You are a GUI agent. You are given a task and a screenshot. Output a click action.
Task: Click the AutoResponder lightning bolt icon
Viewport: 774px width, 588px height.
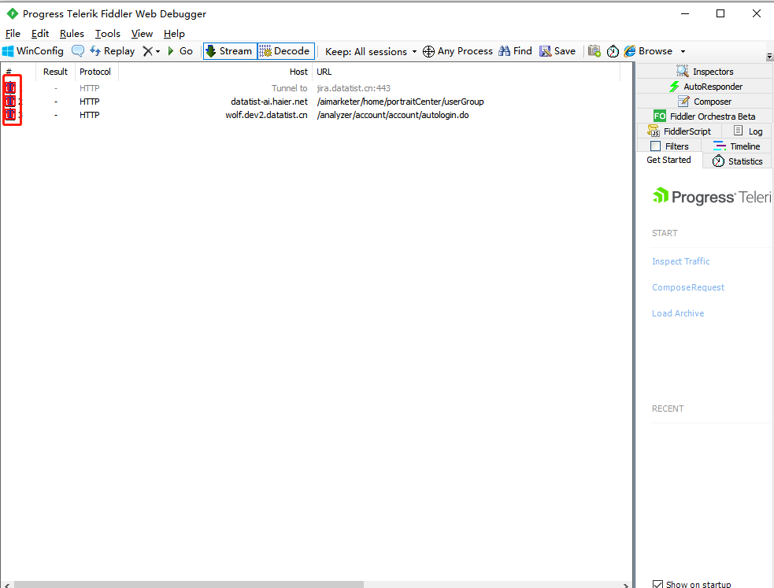coord(674,87)
